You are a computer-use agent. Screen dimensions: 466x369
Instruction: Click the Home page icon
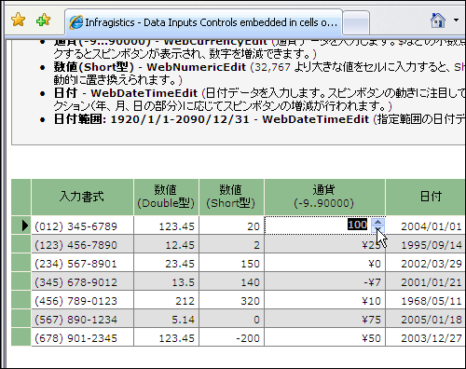pyautogui.click(x=438, y=20)
